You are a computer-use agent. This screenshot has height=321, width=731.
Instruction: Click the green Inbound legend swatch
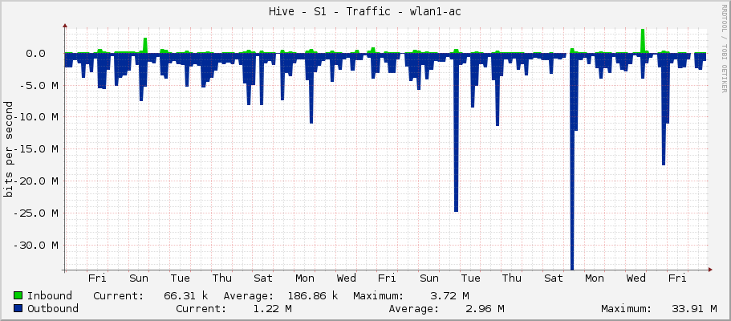point(18,296)
